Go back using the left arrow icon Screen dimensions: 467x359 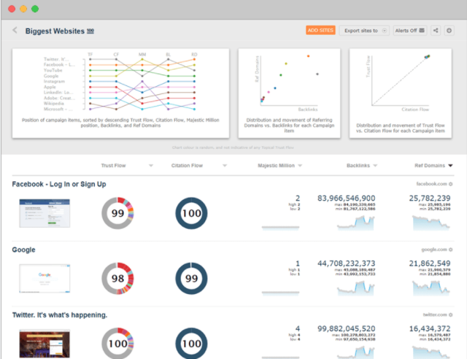click(15, 31)
